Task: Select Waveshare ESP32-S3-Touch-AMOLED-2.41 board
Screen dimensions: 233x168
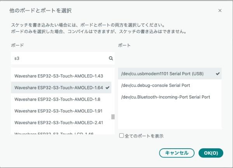Action: coord(61,123)
